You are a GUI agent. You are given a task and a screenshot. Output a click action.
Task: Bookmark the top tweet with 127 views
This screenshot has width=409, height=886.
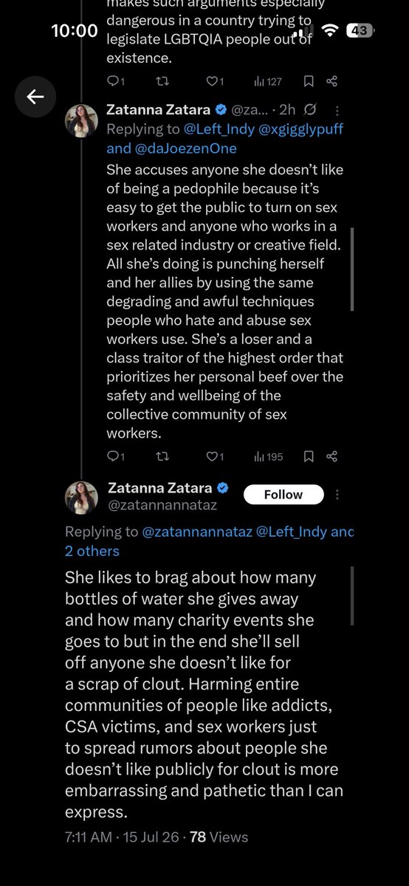coord(309,80)
